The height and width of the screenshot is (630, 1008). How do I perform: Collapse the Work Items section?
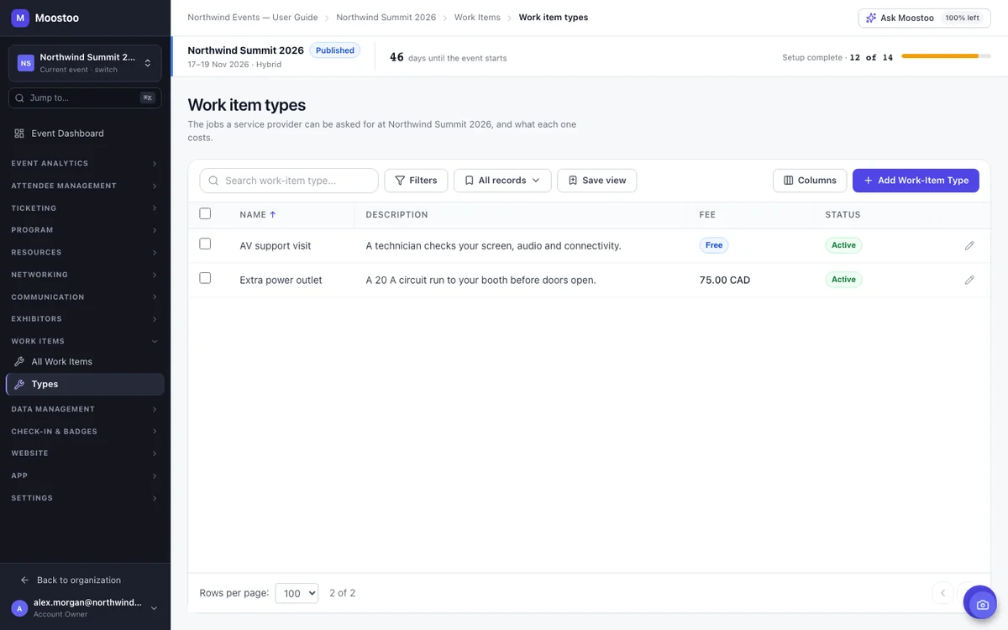(x=85, y=342)
